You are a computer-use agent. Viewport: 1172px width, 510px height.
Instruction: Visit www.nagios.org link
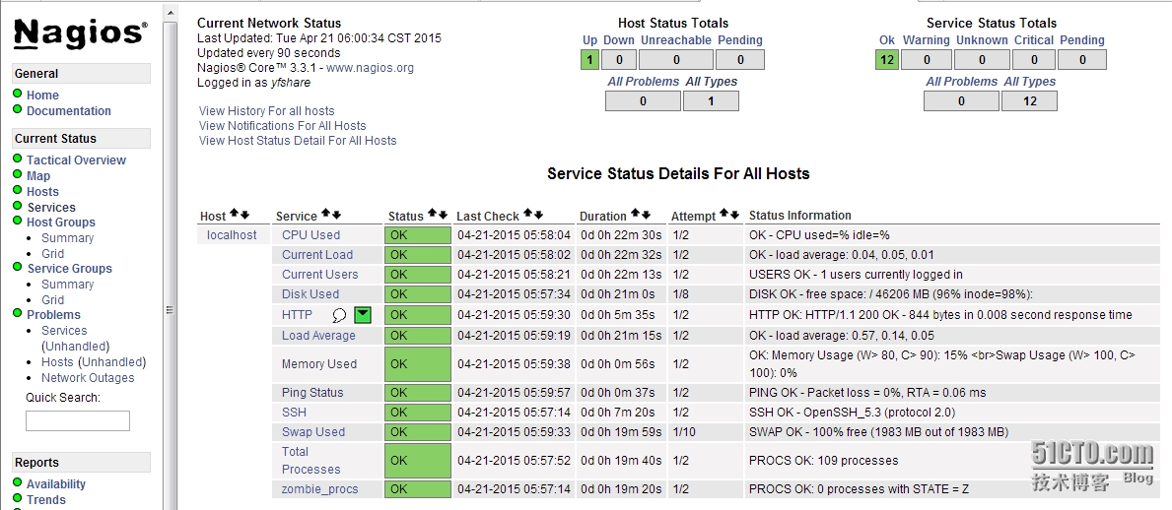[x=370, y=68]
